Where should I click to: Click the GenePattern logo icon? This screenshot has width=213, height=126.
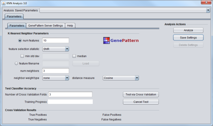click(x=106, y=41)
